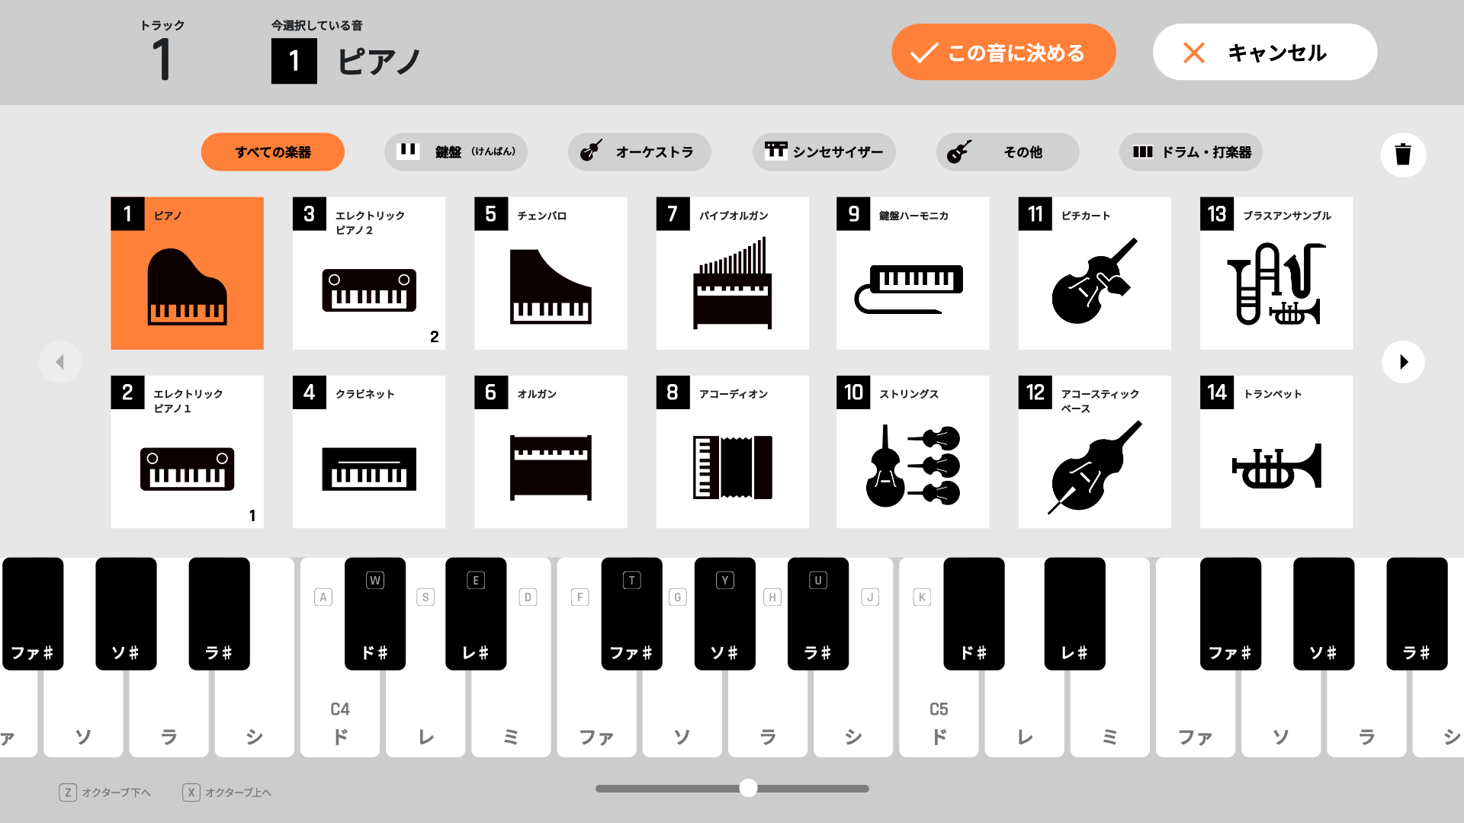Confirm with この音に決める button

[1003, 52]
